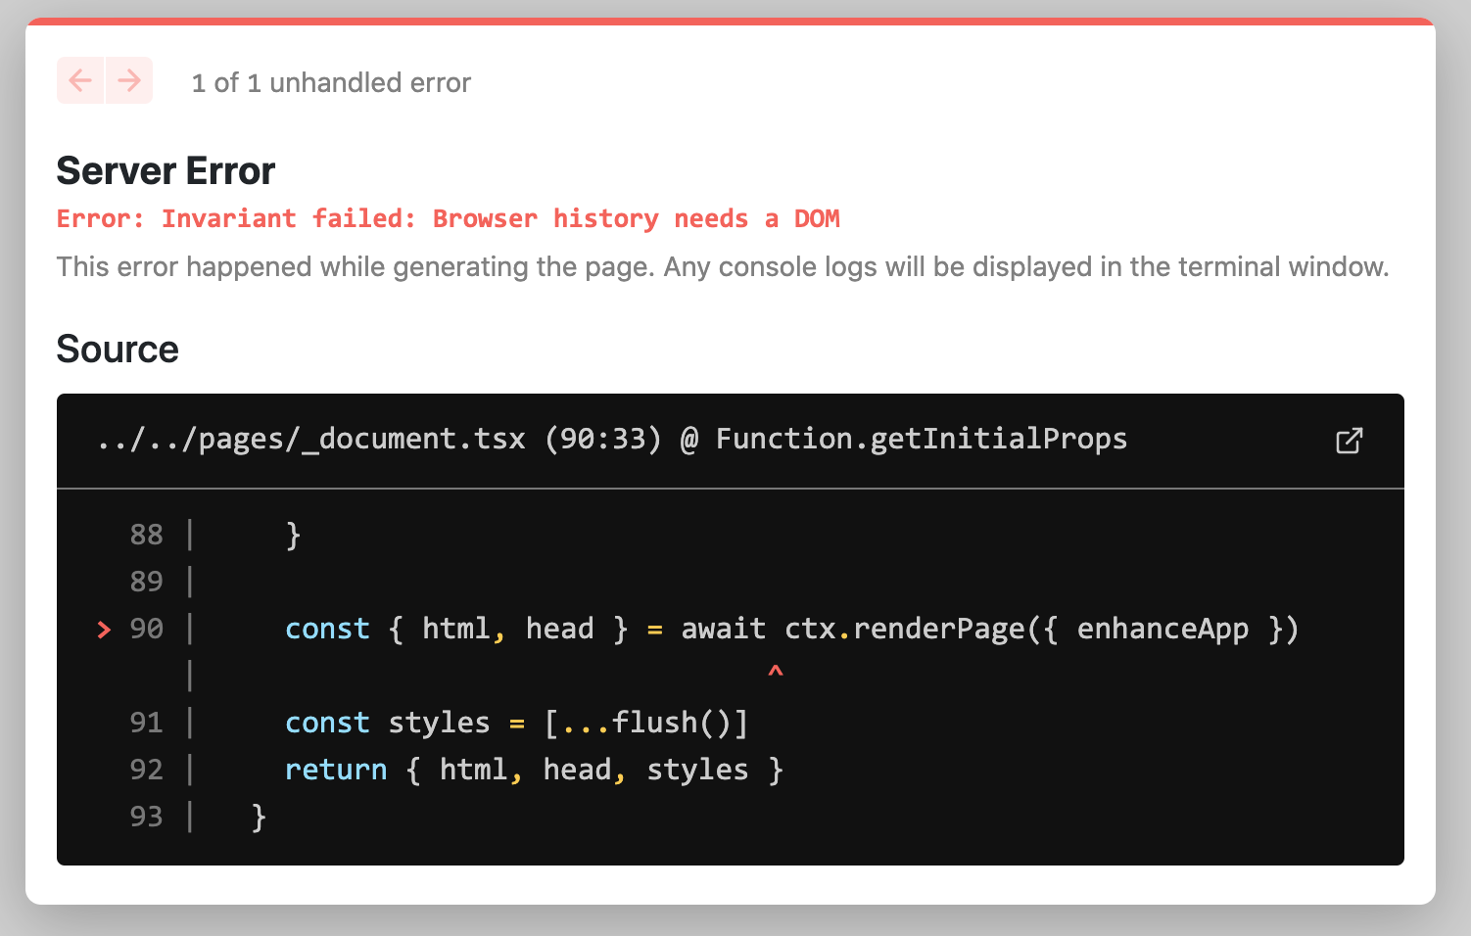Select the error message text in red

448,218
